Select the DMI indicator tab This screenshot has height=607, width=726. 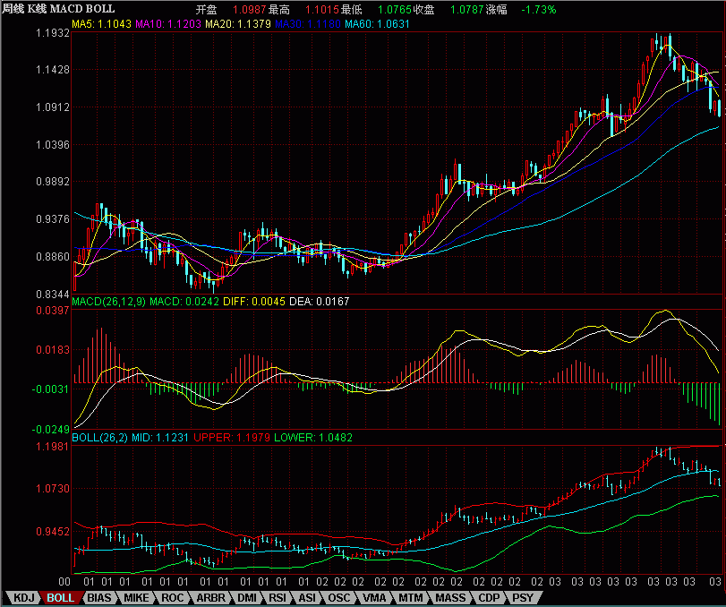[247, 598]
